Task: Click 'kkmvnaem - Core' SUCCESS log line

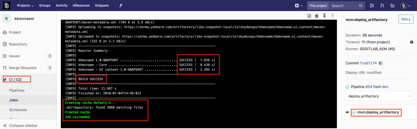Action: point(140,65)
